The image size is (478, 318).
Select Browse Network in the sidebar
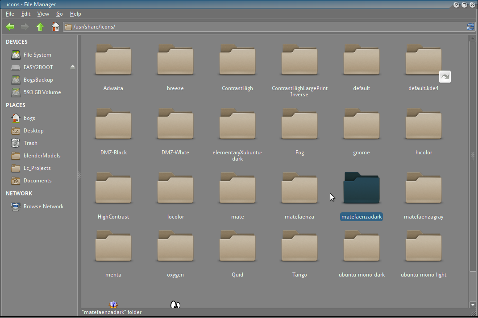point(43,206)
